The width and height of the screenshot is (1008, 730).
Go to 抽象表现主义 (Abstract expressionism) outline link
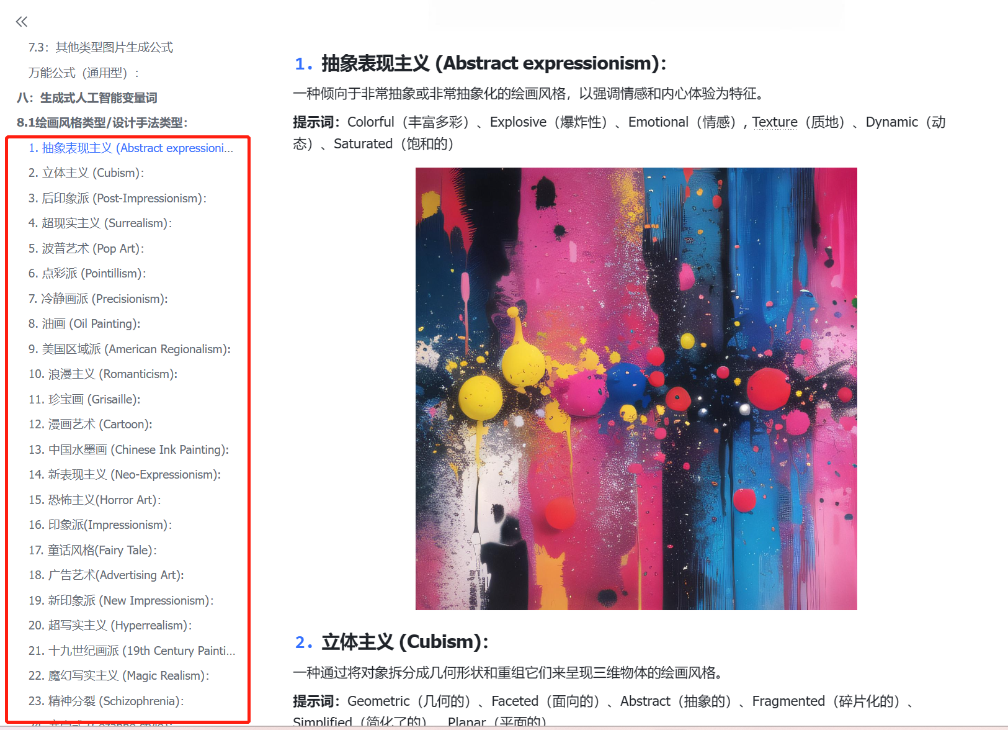[131, 148]
